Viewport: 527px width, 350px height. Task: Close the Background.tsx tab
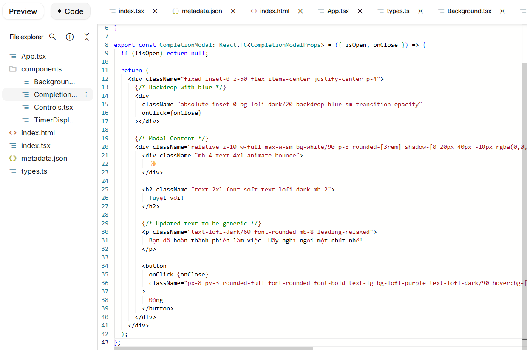tap(502, 11)
